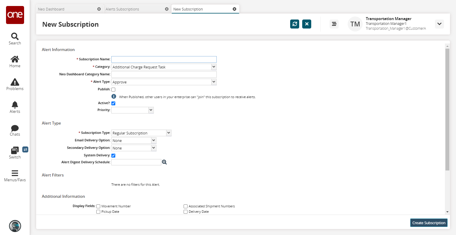Image resolution: width=456 pixels, height=235 pixels.
Task: Click the Switch windows icon
Action: [x=15, y=150]
